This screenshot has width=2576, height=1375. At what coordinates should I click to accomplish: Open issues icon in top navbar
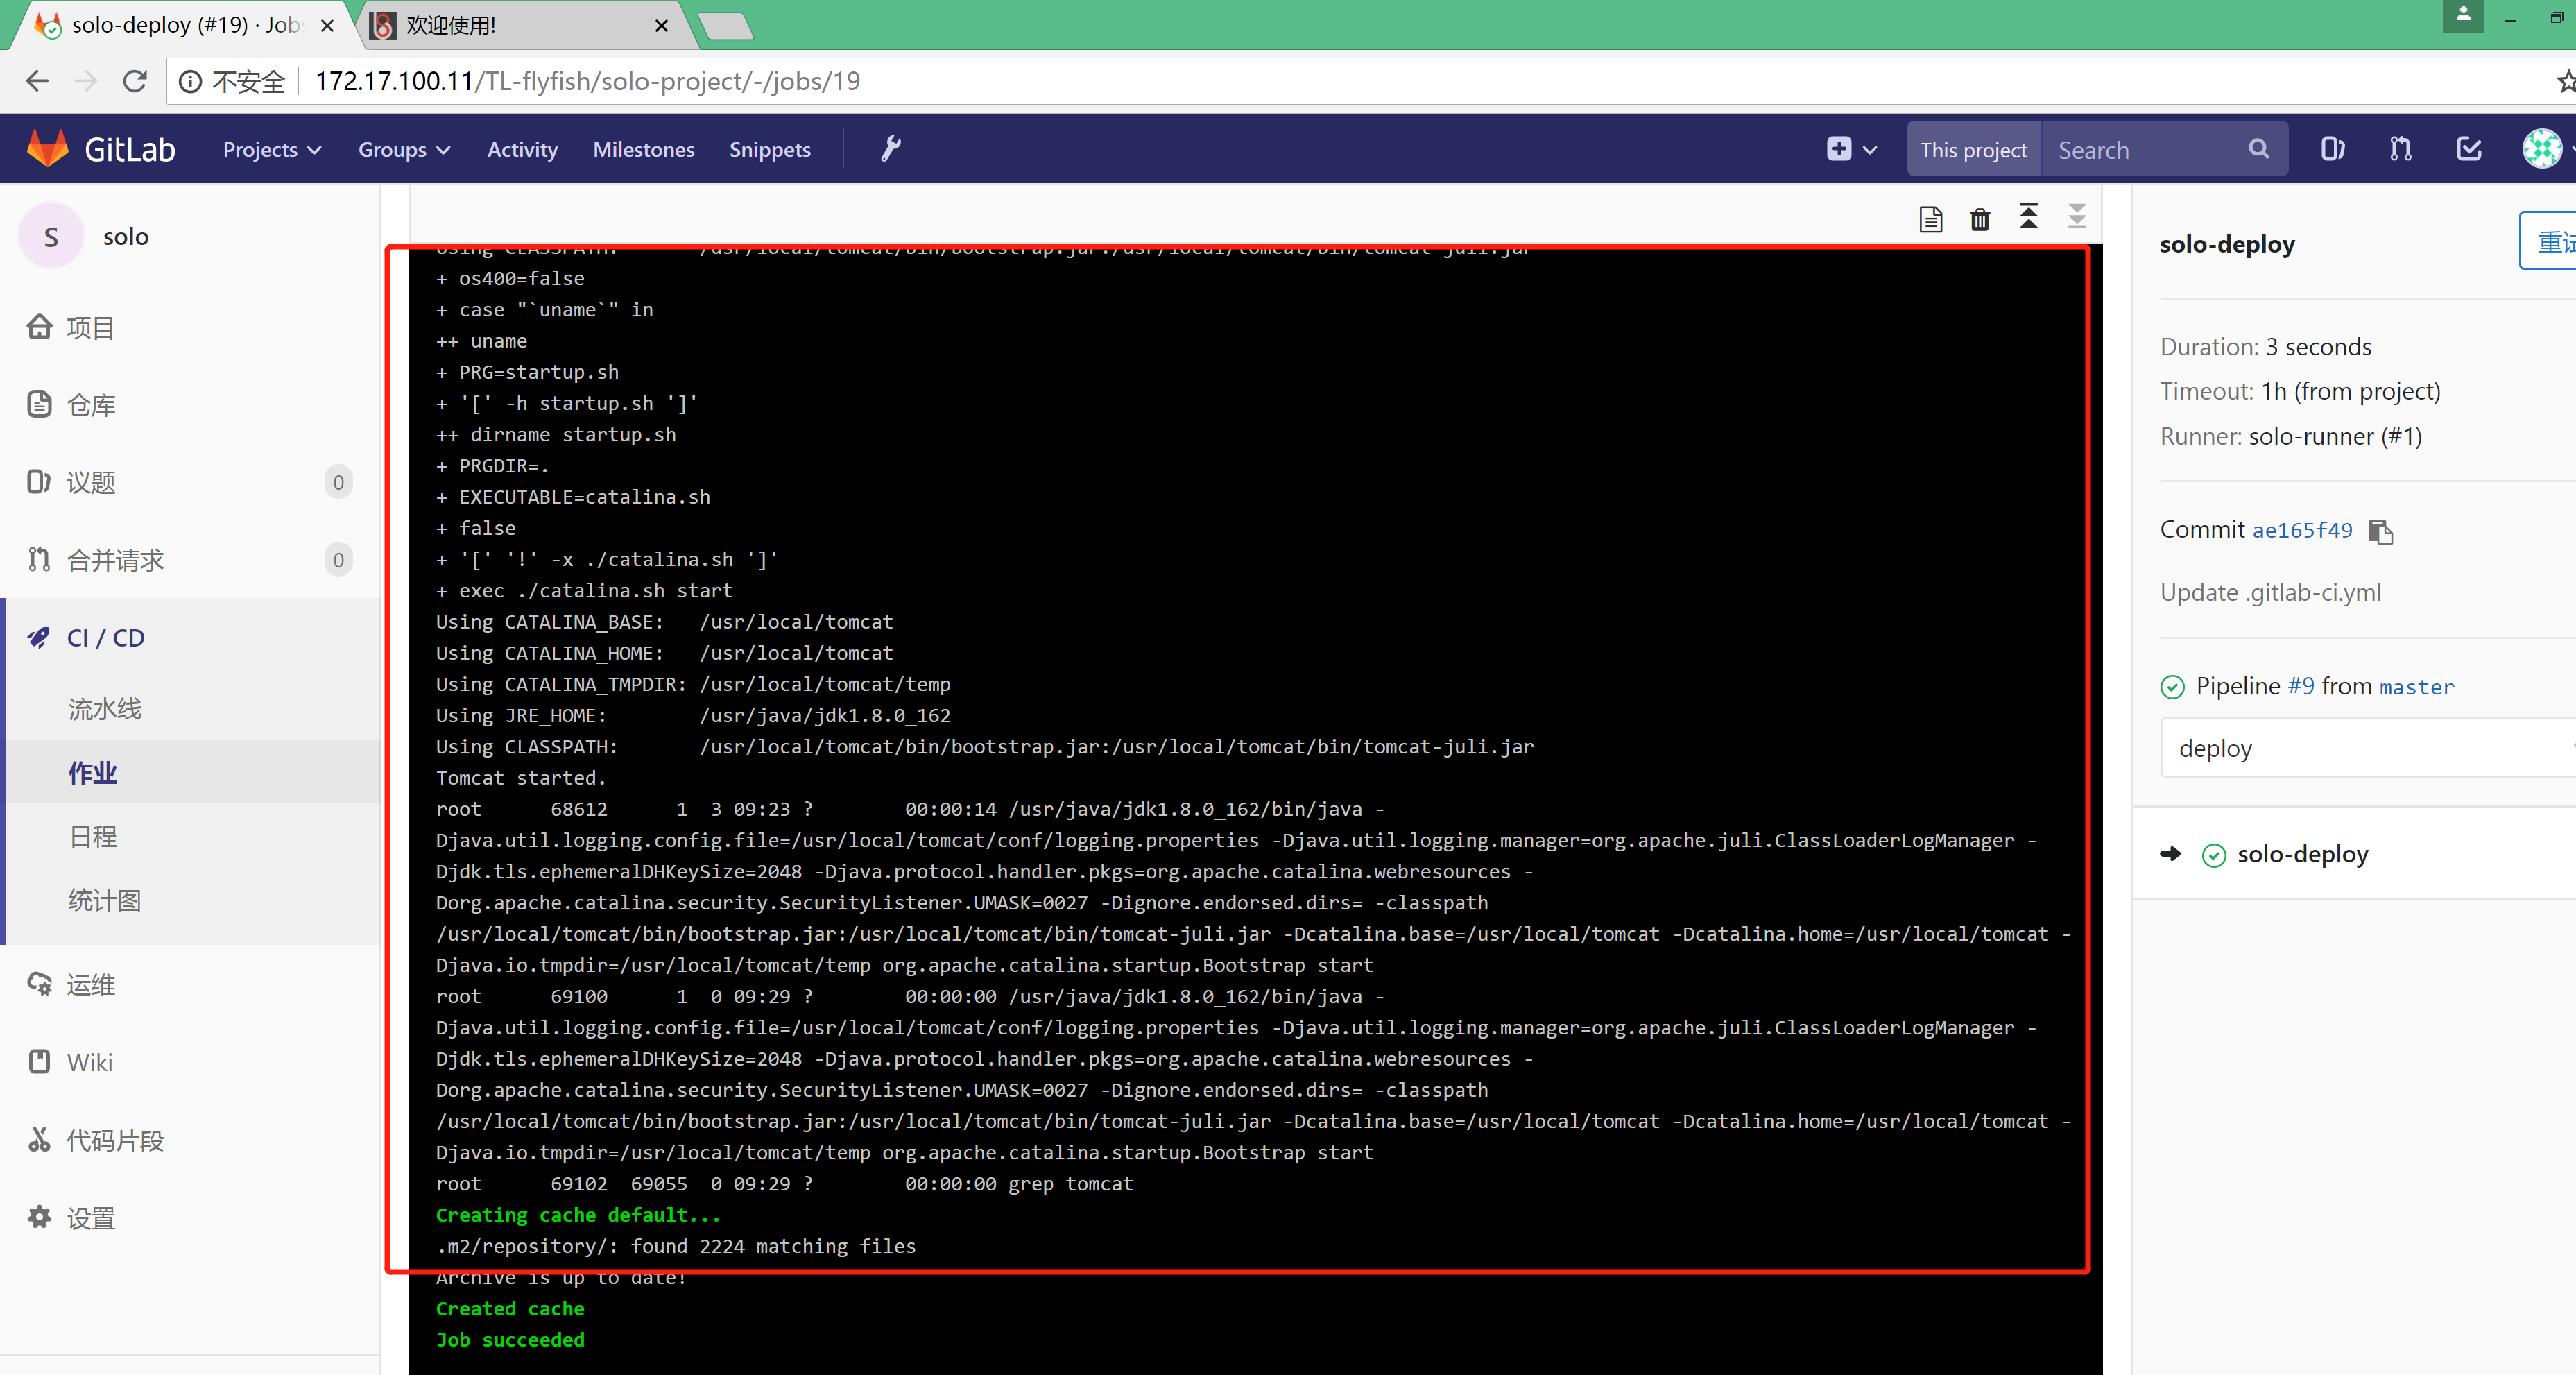2332,149
